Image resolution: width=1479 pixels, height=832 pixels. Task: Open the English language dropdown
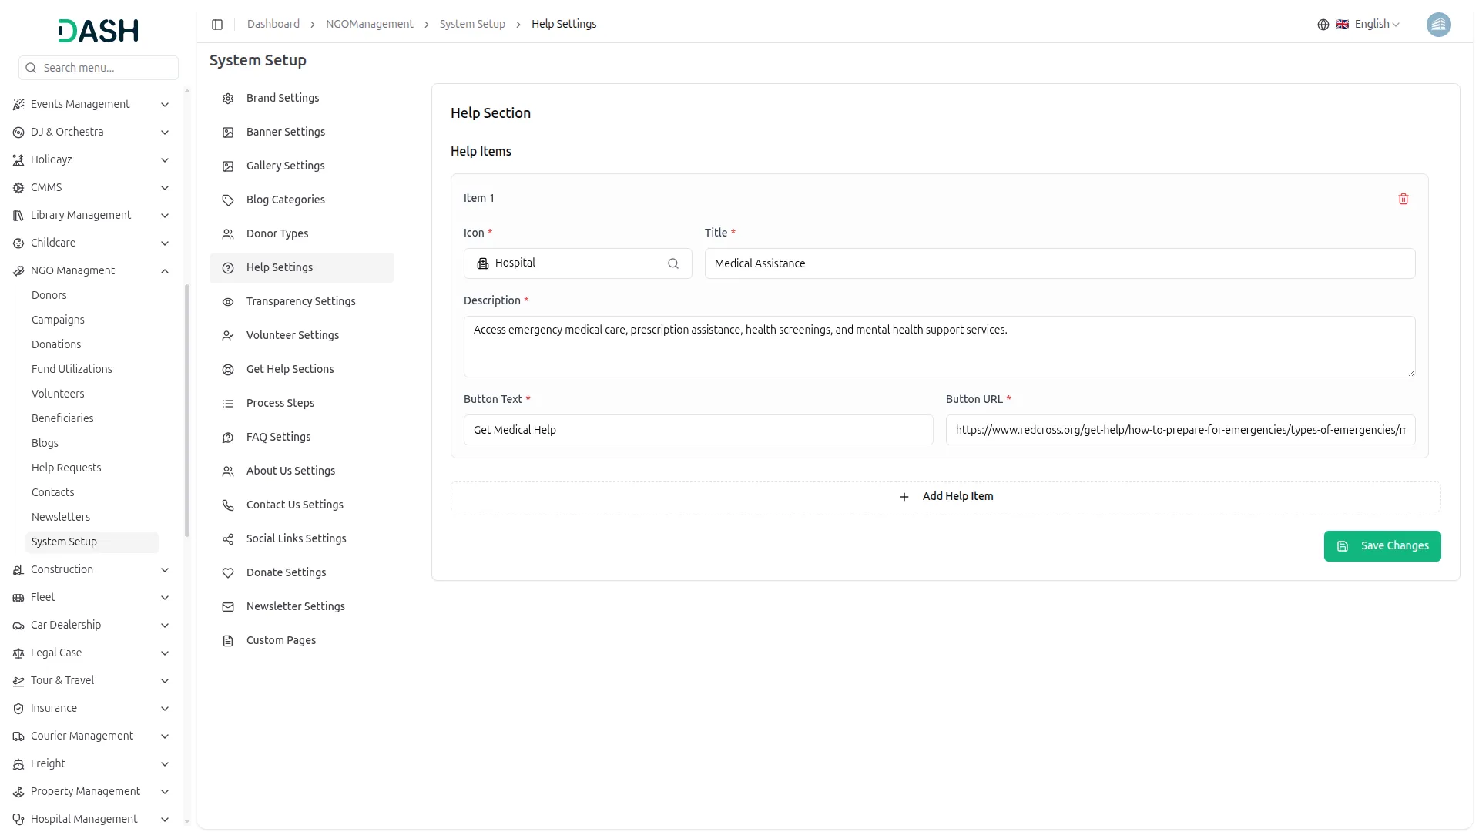click(x=1377, y=25)
